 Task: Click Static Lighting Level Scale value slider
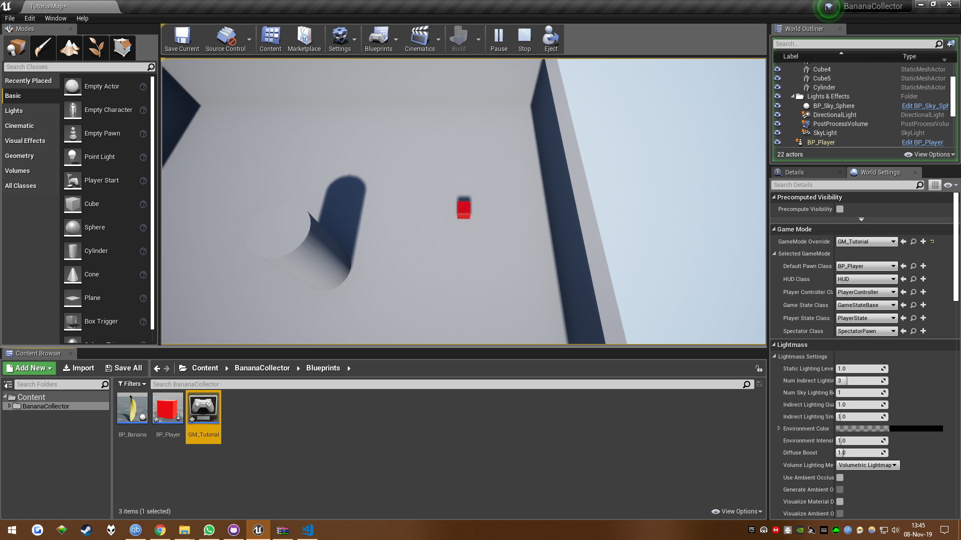point(862,368)
